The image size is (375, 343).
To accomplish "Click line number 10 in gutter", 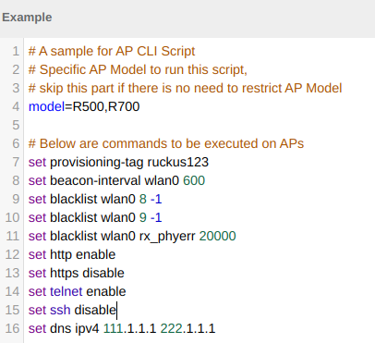I will point(12,217).
